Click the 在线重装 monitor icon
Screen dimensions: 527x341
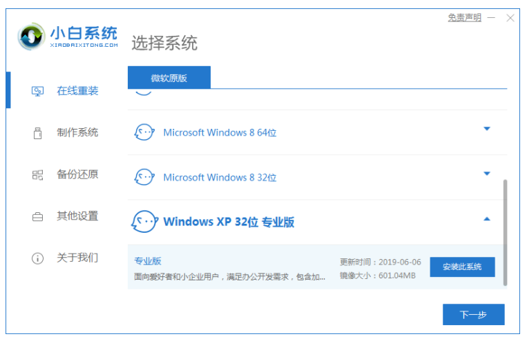[x=38, y=92]
